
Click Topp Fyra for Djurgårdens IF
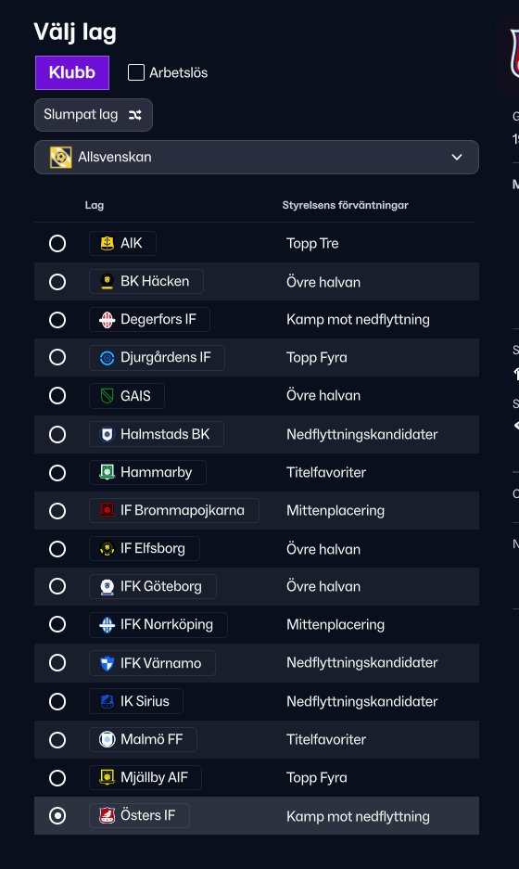pos(317,358)
